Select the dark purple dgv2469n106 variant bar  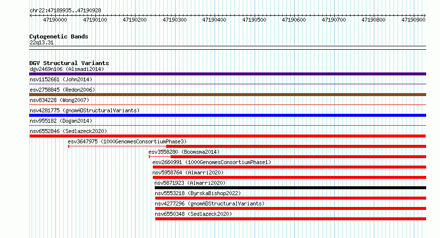227,74
